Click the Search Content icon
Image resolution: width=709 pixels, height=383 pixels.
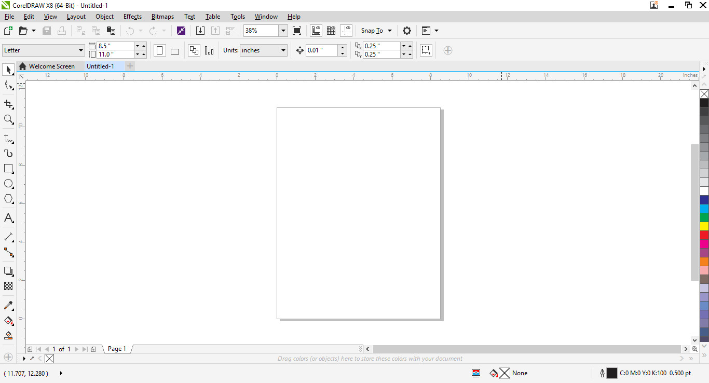pos(181,31)
